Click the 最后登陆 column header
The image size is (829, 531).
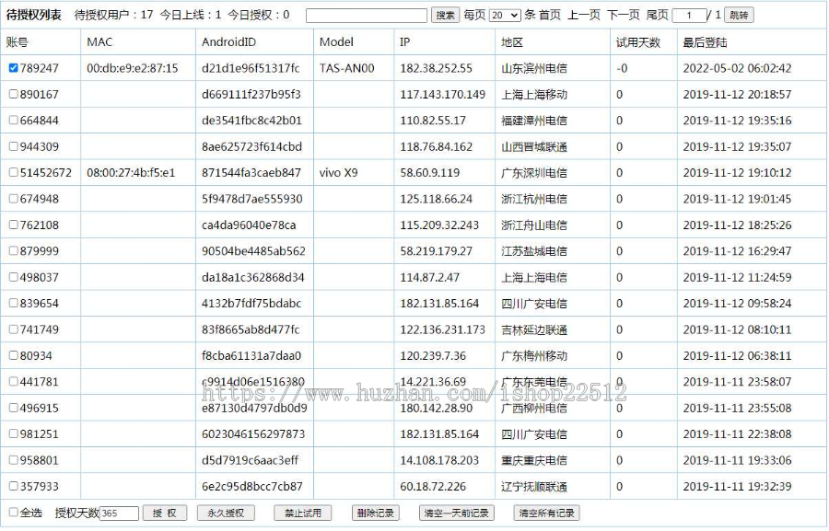pos(705,42)
